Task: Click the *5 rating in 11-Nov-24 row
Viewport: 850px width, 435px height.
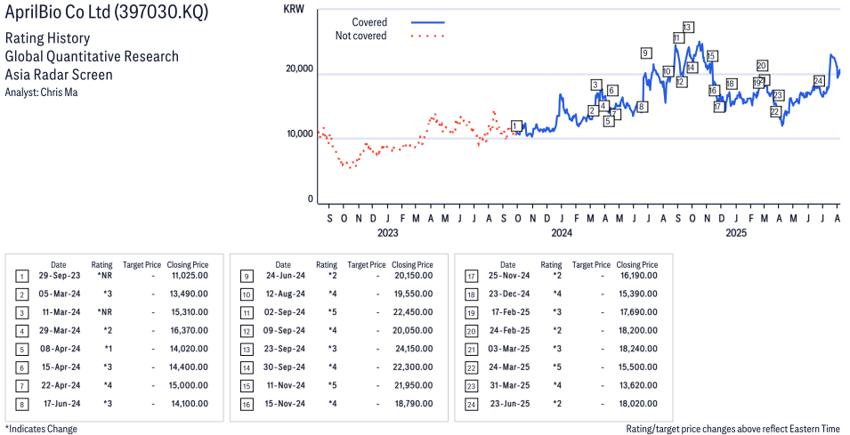Action: click(332, 385)
